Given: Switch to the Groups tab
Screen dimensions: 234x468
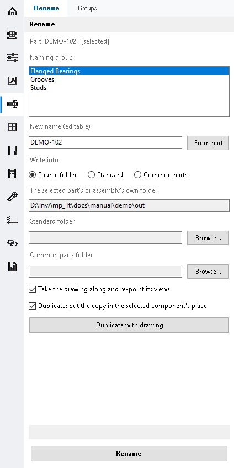Looking at the screenshot, I should [x=87, y=8].
